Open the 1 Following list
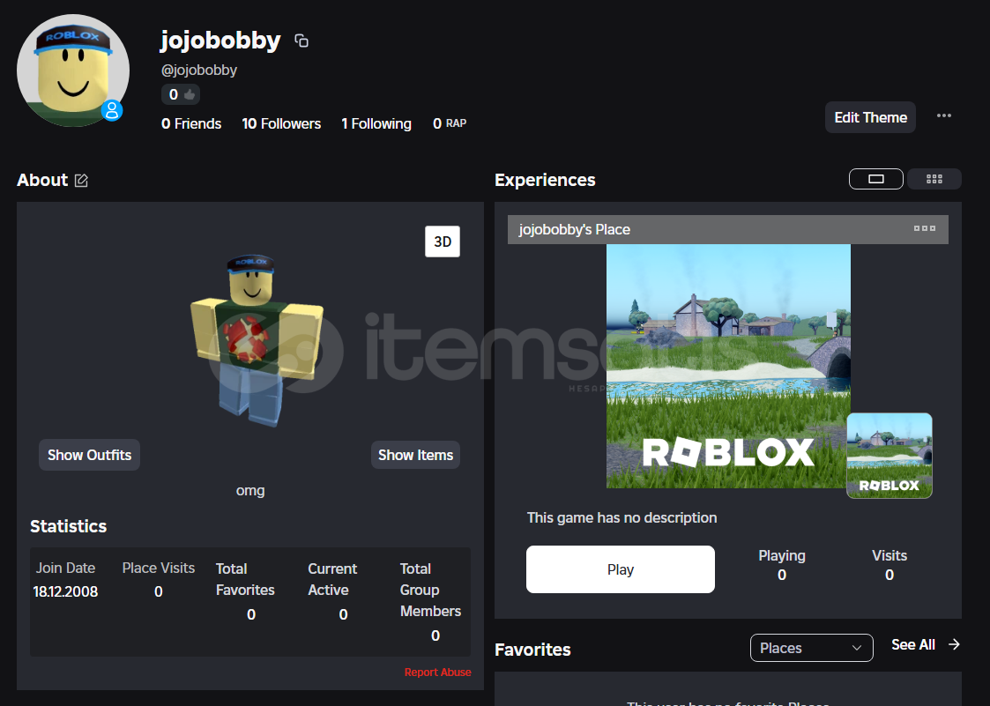Viewport: 990px width, 706px height. coord(376,123)
